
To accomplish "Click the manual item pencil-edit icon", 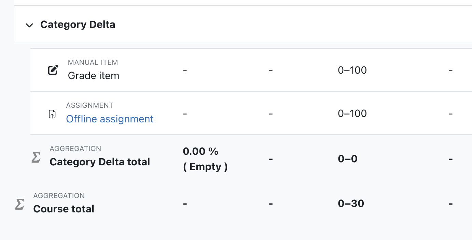I will pos(53,70).
